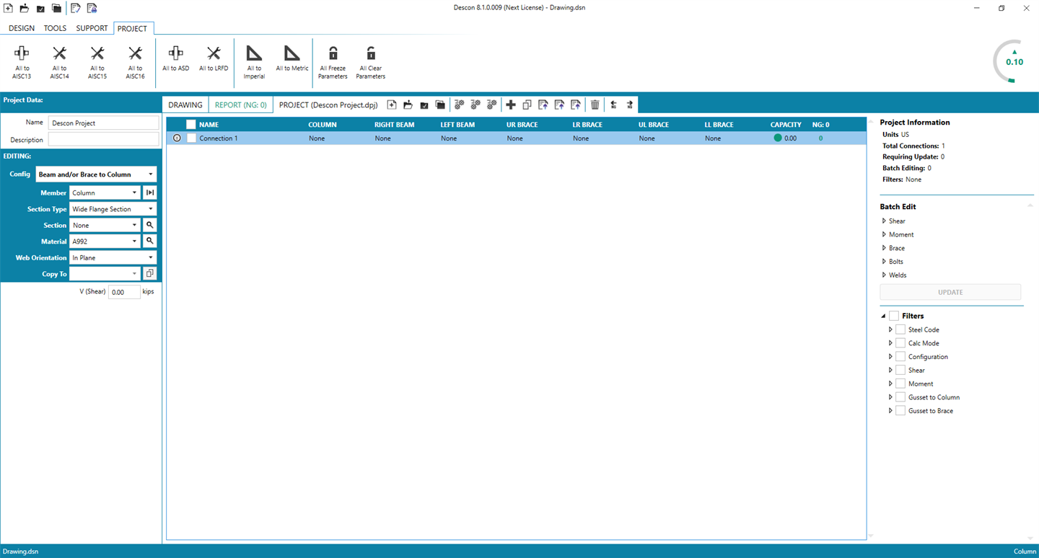Check the Connection 1 row checkbox

(x=192, y=138)
